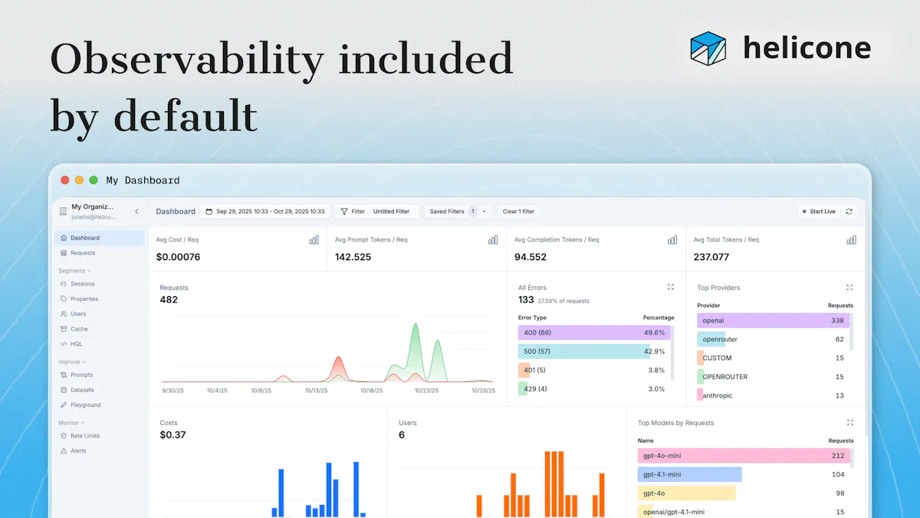Select the 500 (57) error row
The image size is (920, 518).
tap(593, 351)
